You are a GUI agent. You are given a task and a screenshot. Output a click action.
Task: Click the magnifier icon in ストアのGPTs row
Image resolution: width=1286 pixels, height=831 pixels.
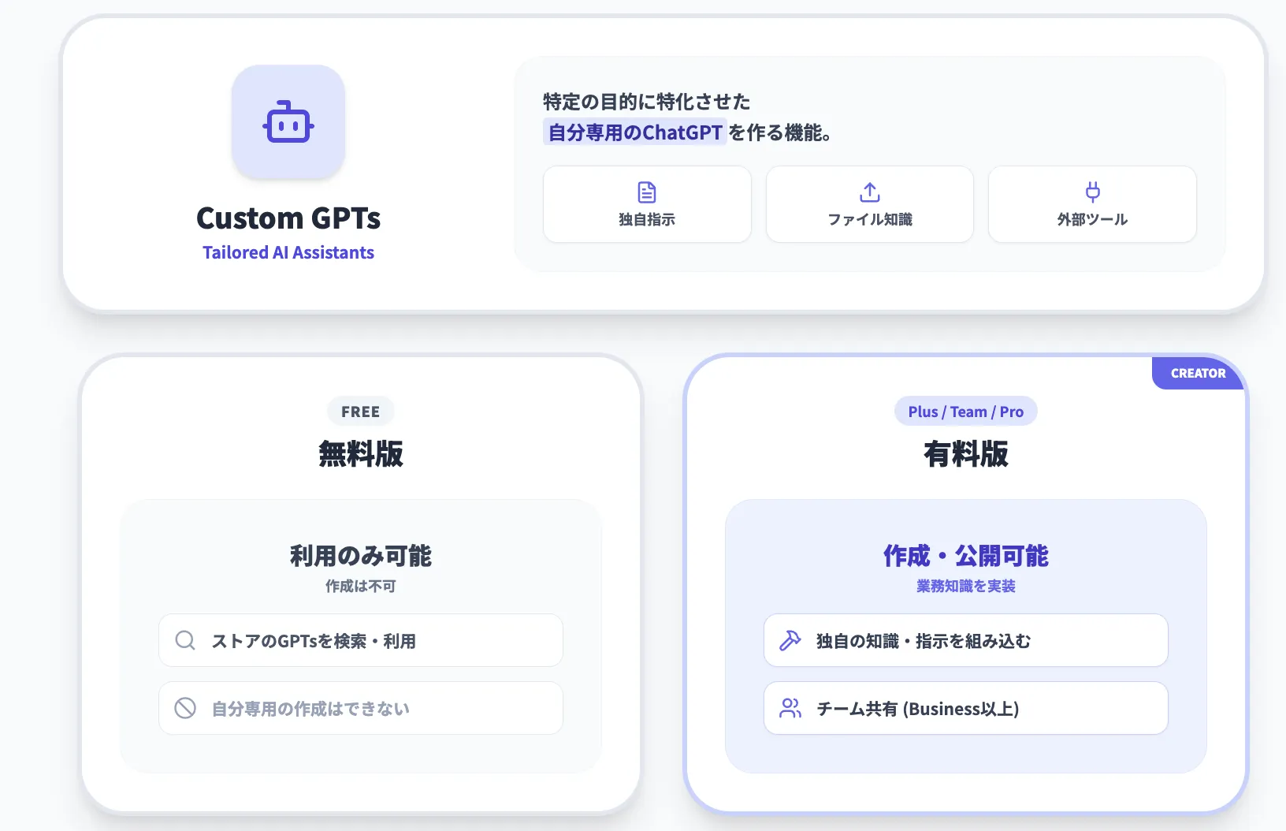point(185,640)
